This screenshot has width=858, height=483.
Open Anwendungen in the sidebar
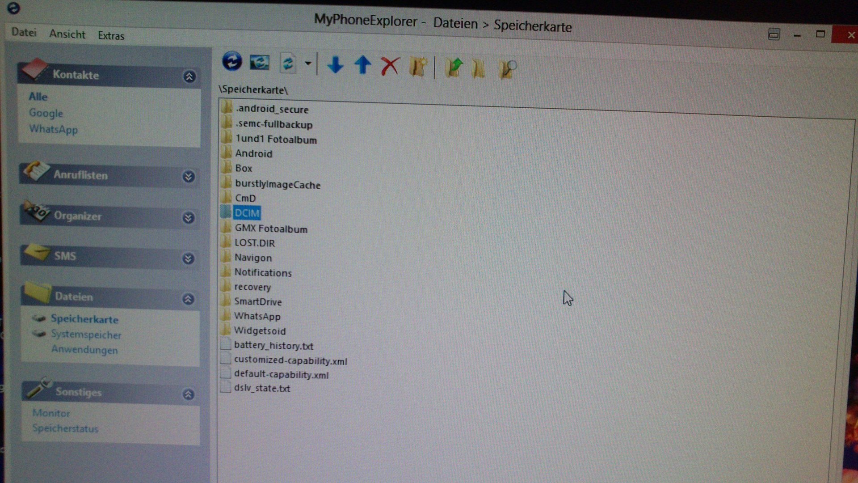click(x=84, y=350)
